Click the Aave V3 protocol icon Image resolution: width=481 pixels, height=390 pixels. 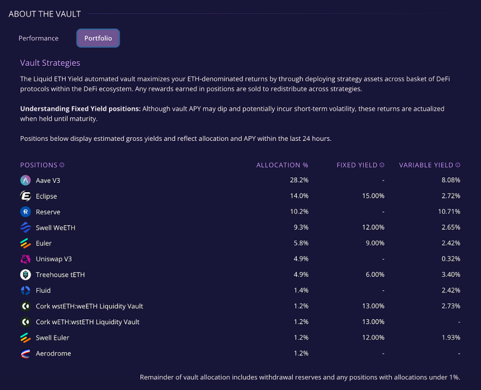coord(26,180)
